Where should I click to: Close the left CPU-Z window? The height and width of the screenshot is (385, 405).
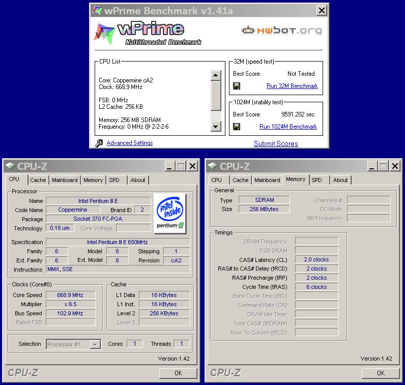(192, 166)
